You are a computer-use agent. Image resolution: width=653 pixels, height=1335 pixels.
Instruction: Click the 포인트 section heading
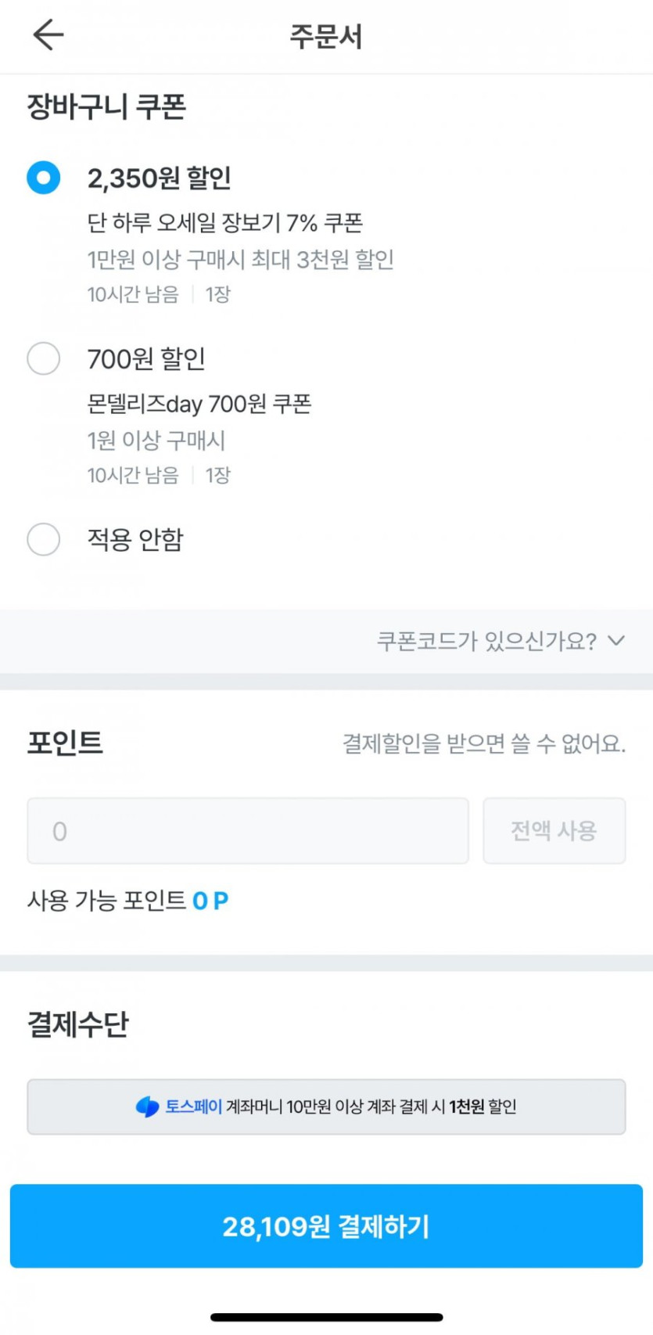point(65,742)
